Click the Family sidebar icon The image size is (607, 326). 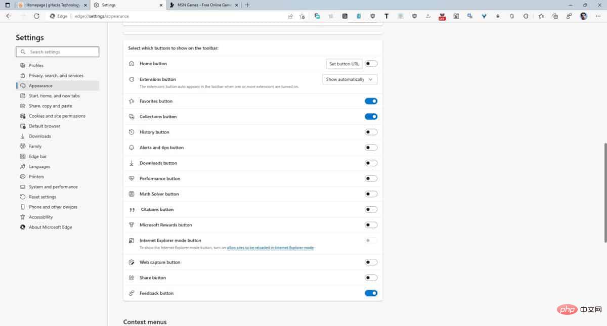coord(23,146)
